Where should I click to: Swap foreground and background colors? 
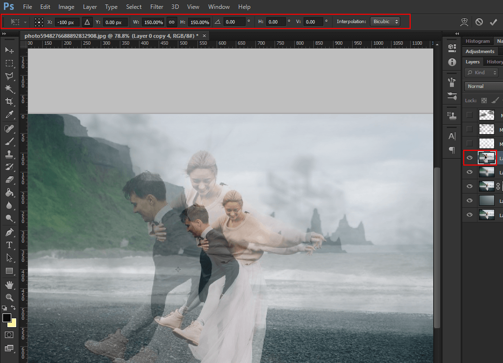pyautogui.click(x=13, y=307)
